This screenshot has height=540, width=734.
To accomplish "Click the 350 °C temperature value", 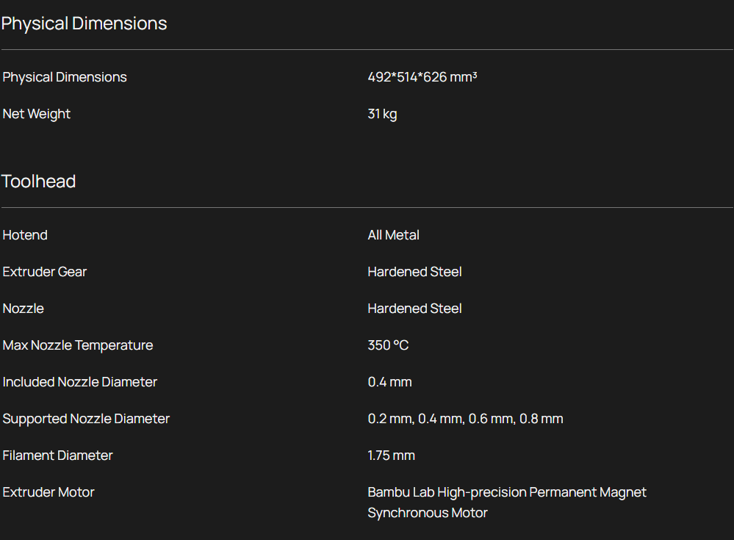I will 388,345.
